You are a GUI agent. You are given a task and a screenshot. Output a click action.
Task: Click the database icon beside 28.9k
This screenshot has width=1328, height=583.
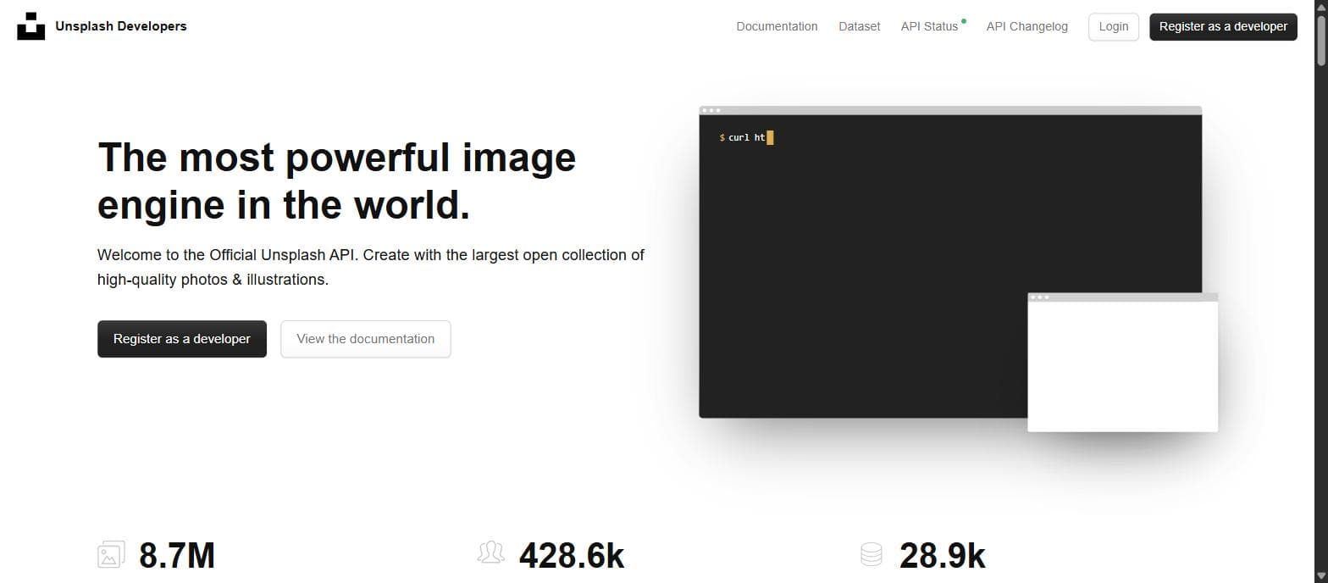(x=871, y=554)
